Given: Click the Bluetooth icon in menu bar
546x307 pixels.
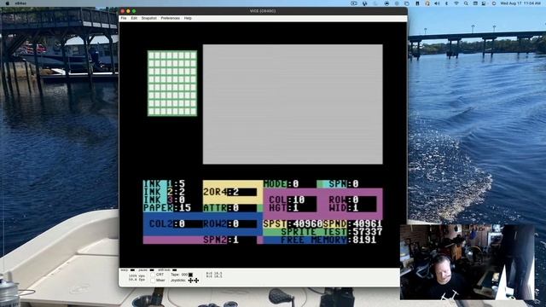Looking at the screenshot, I should [x=446, y=3].
